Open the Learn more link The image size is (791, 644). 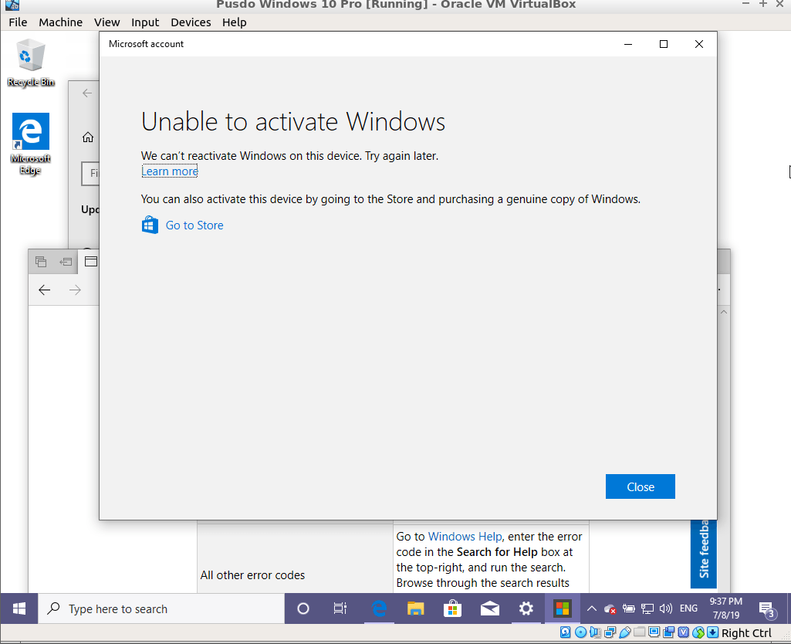(x=170, y=171)
